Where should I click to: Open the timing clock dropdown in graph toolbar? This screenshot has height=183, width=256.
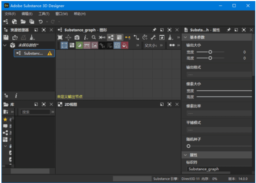pos(145,37)
